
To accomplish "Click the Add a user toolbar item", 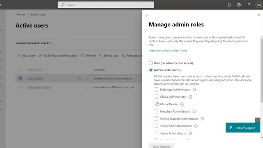I will click(x=26, y=55).
